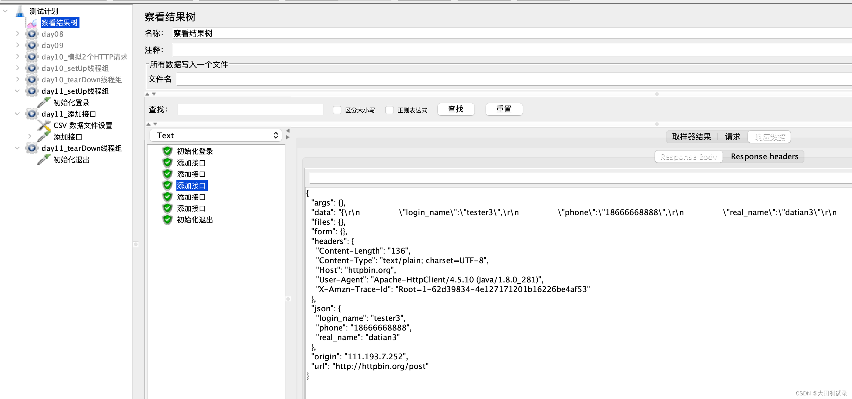Expand the 添加接口 node under day11_添加接口

[30, 136]
